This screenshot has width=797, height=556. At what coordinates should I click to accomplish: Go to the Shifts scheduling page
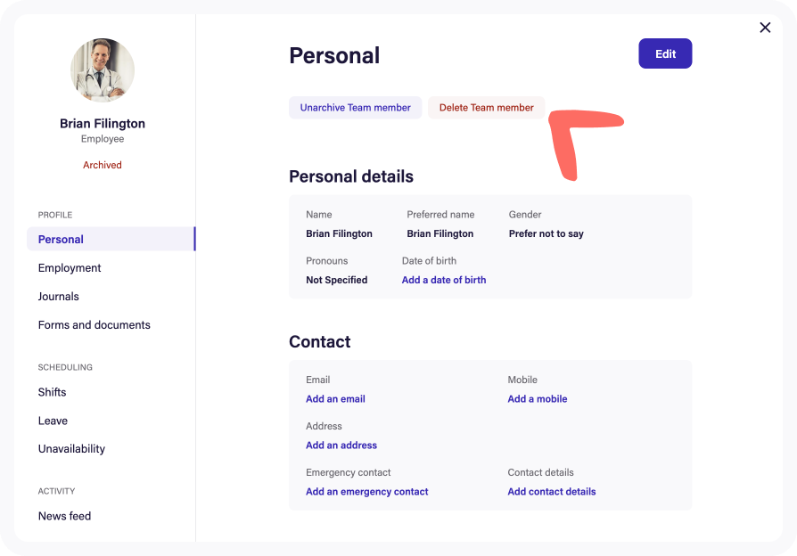pyautogui.click(x=52, y=392)
